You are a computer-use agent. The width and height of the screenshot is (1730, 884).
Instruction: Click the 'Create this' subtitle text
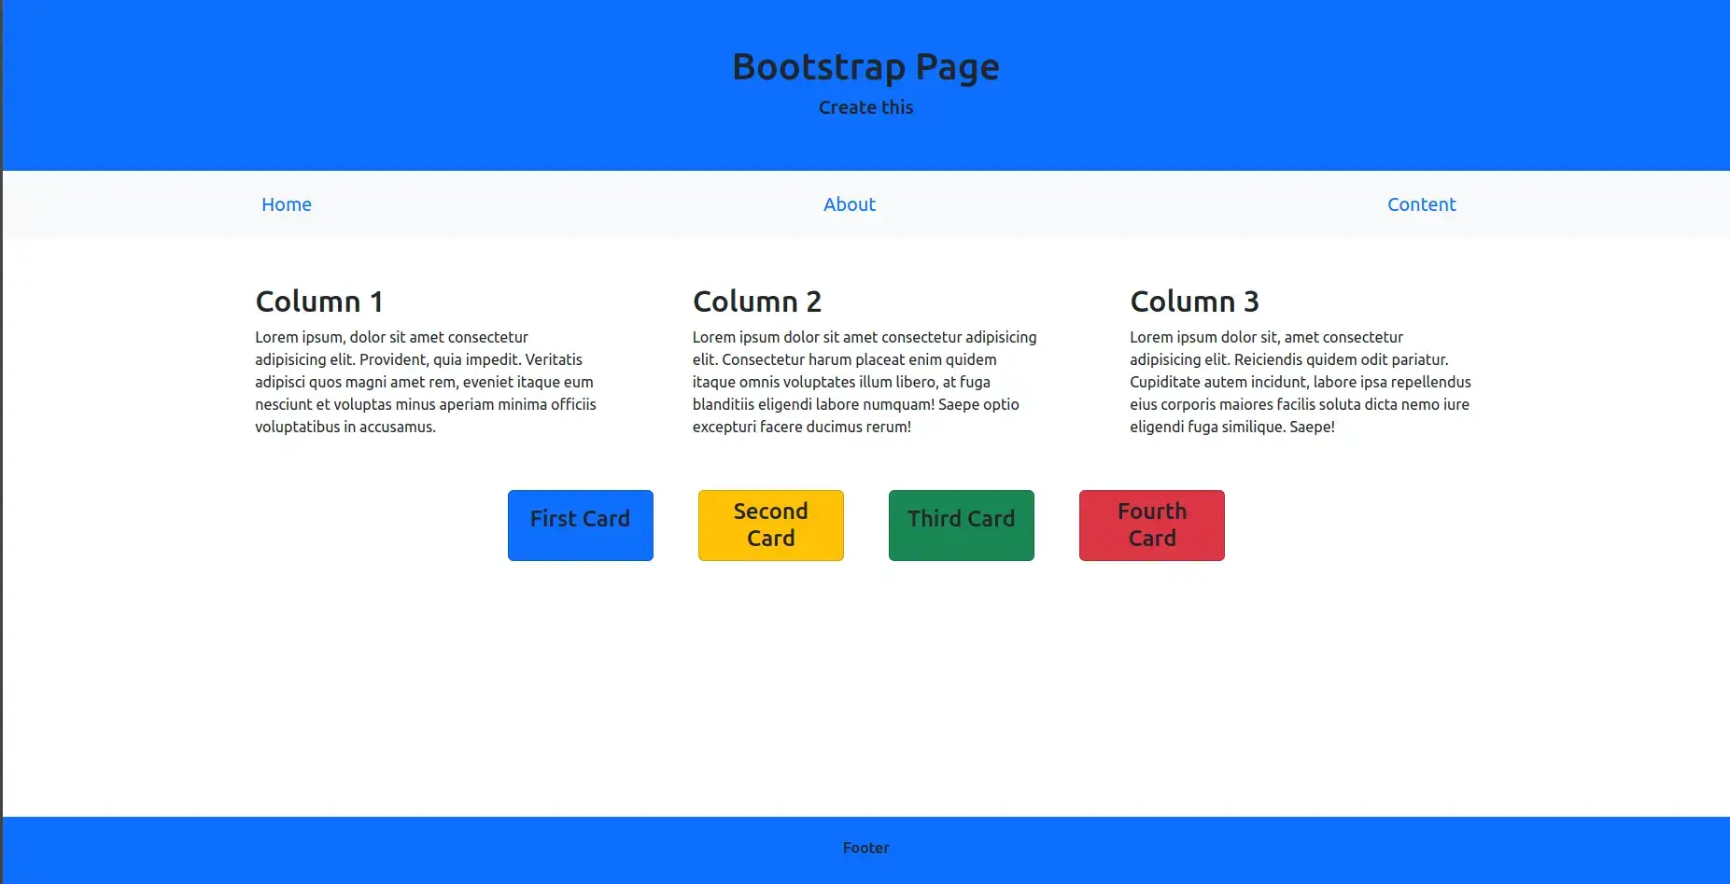(865, 107)
